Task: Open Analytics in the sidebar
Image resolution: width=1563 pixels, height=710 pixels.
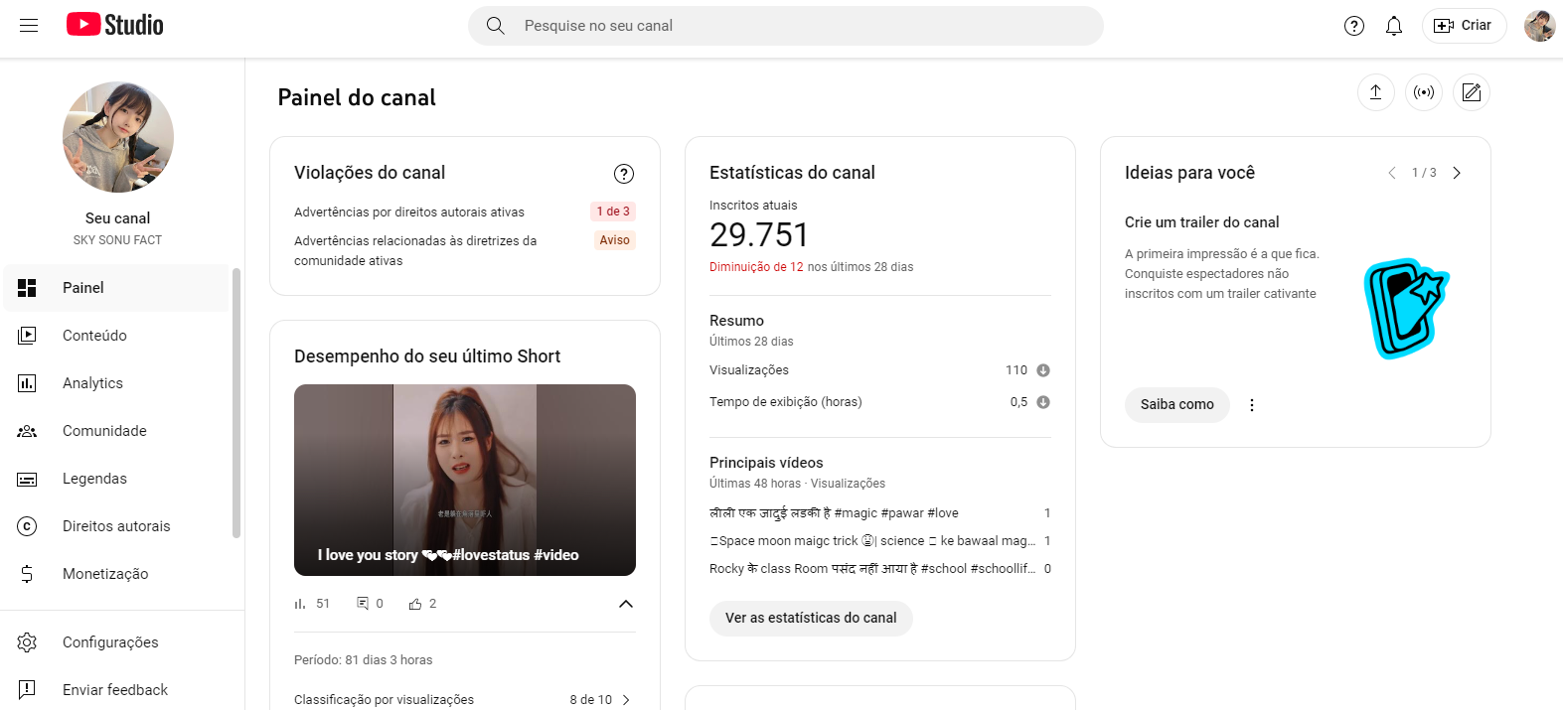Action: tap(92, 383)
